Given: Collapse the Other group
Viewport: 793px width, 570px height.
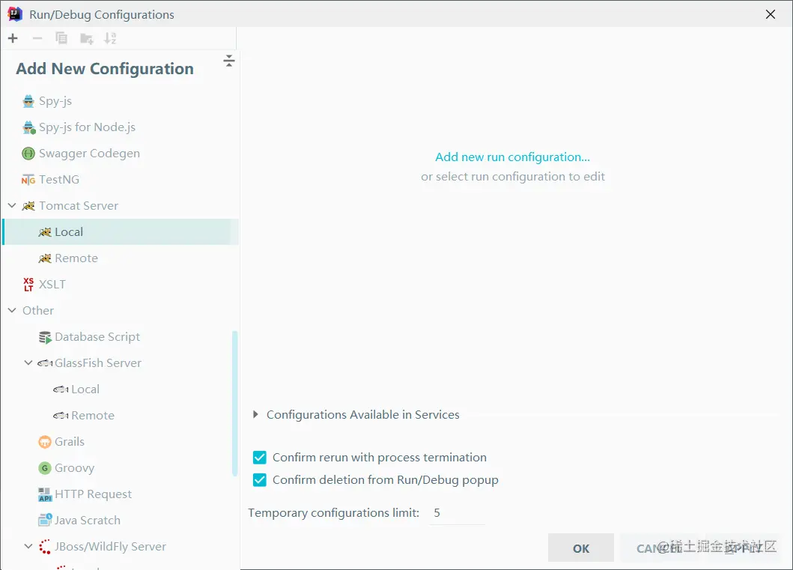Looking at the screenshot, I should [x=12, y=310].
